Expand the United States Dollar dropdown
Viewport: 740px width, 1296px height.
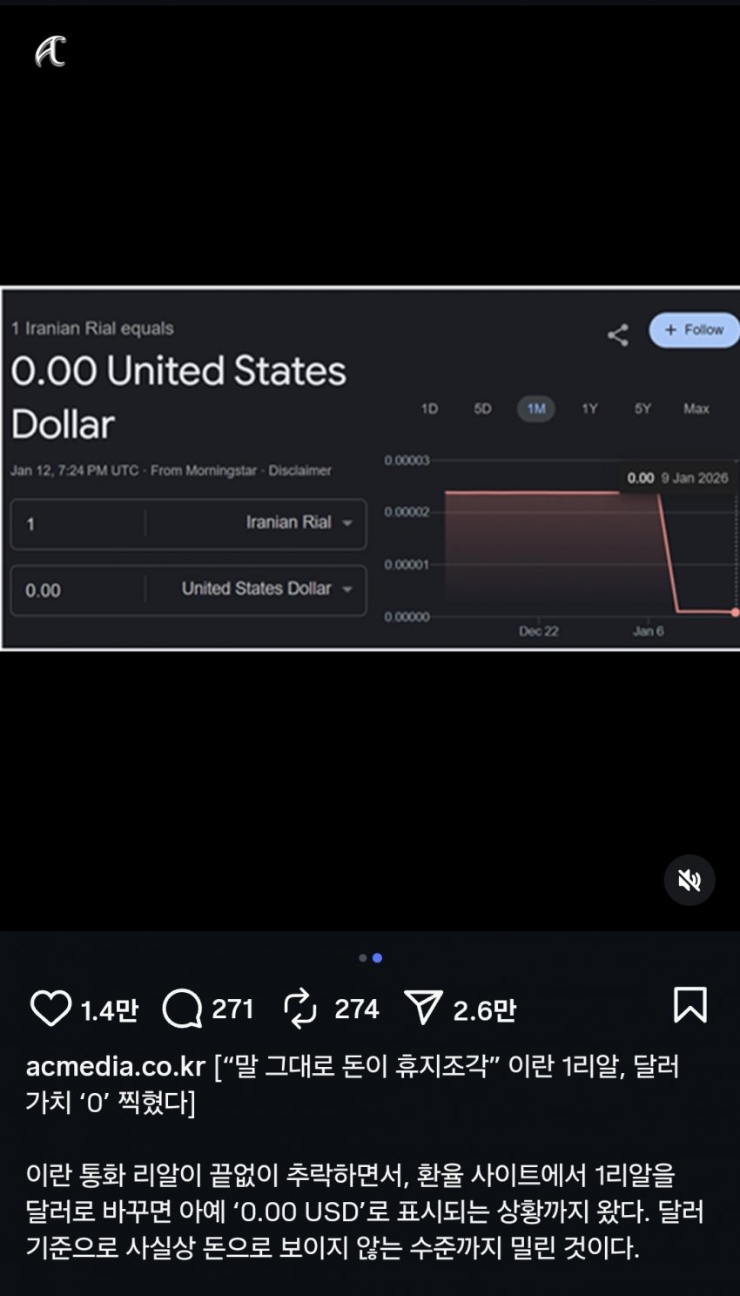click(x=266, y=589)
